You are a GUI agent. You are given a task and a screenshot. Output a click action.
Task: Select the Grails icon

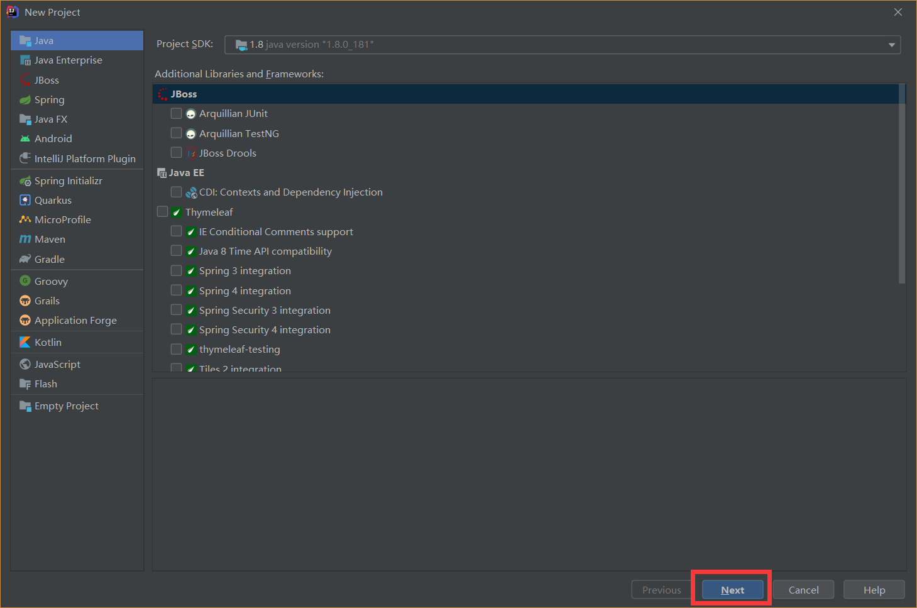pyautogui.click(x=25, y=301)
